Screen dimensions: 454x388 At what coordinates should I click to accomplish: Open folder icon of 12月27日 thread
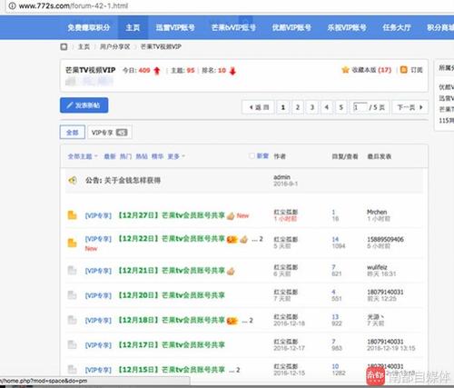pyautogui.click(x=72, y=215)
